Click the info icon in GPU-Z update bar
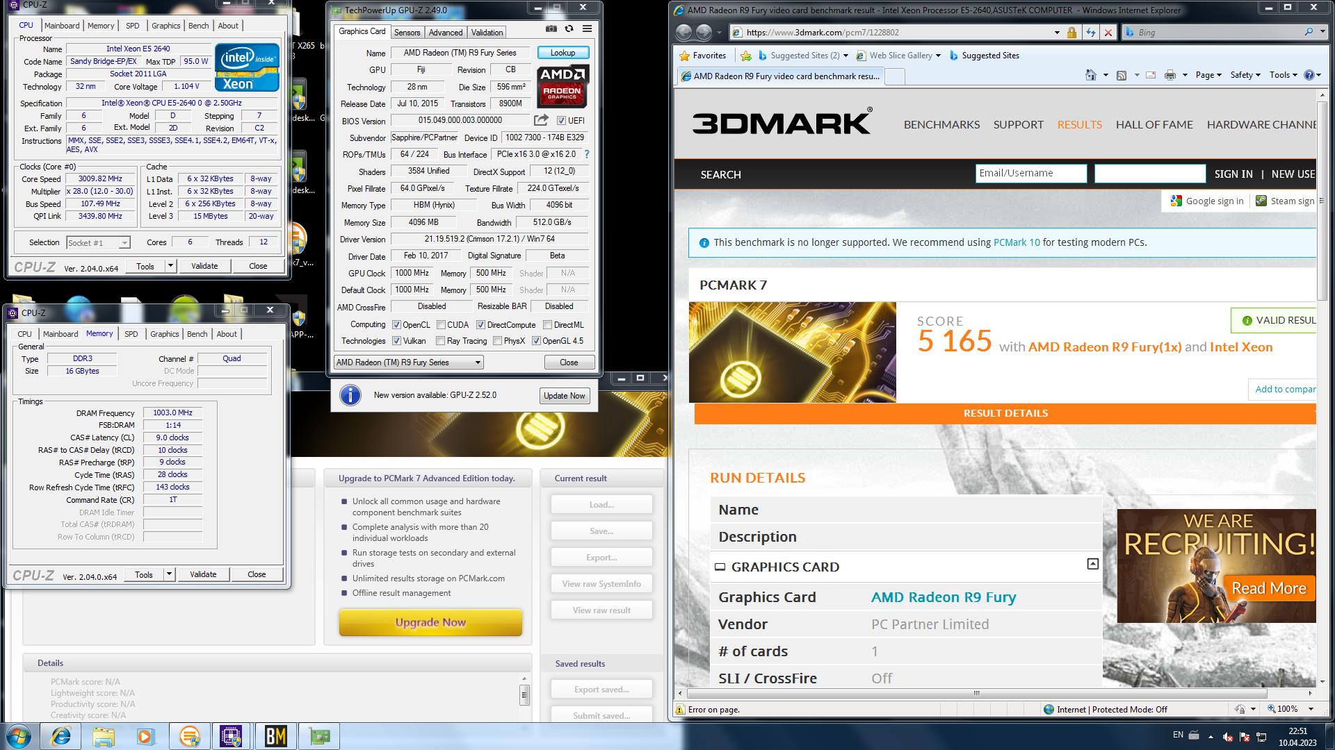1335x750 pixels. [x=350, y=395]
